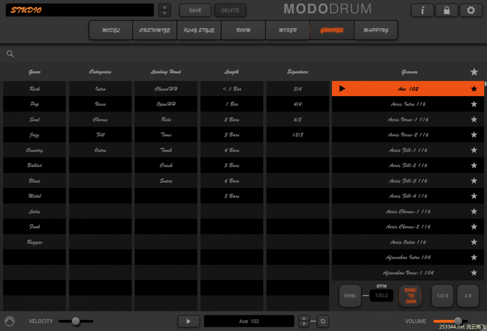Switch to the MODEL tab
This screenshot has width=487, height=331.
(111, 30)
